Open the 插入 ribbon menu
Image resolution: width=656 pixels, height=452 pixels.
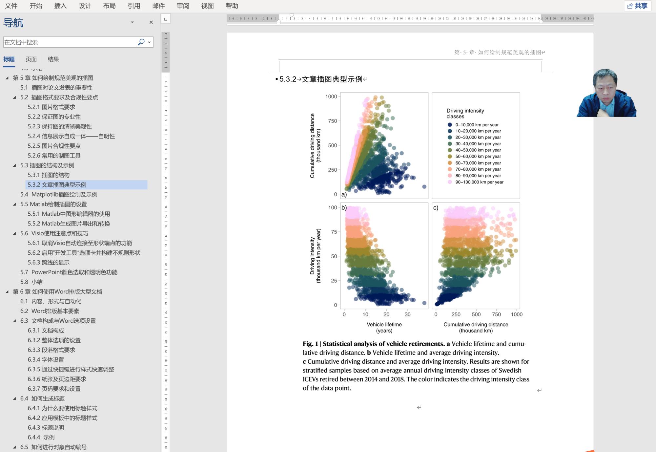(x=60, y=6)
